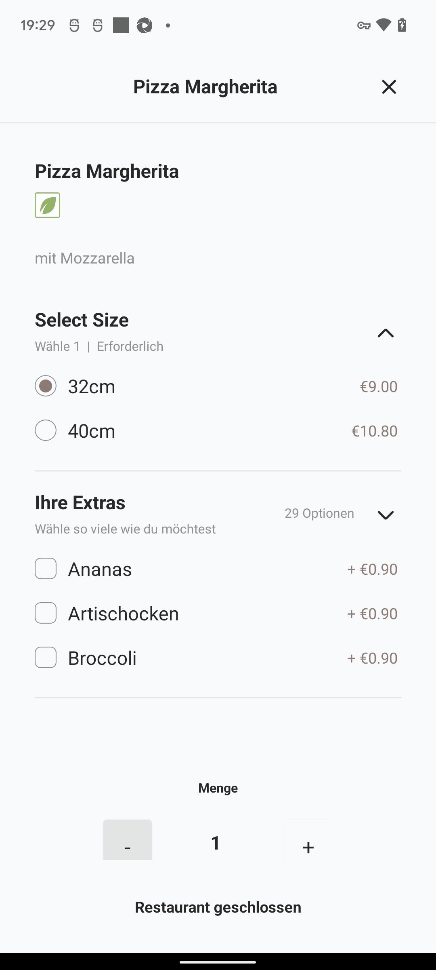Check the Ananas extra
Viewport: 436px width, 970px height.
click(46, 569)
